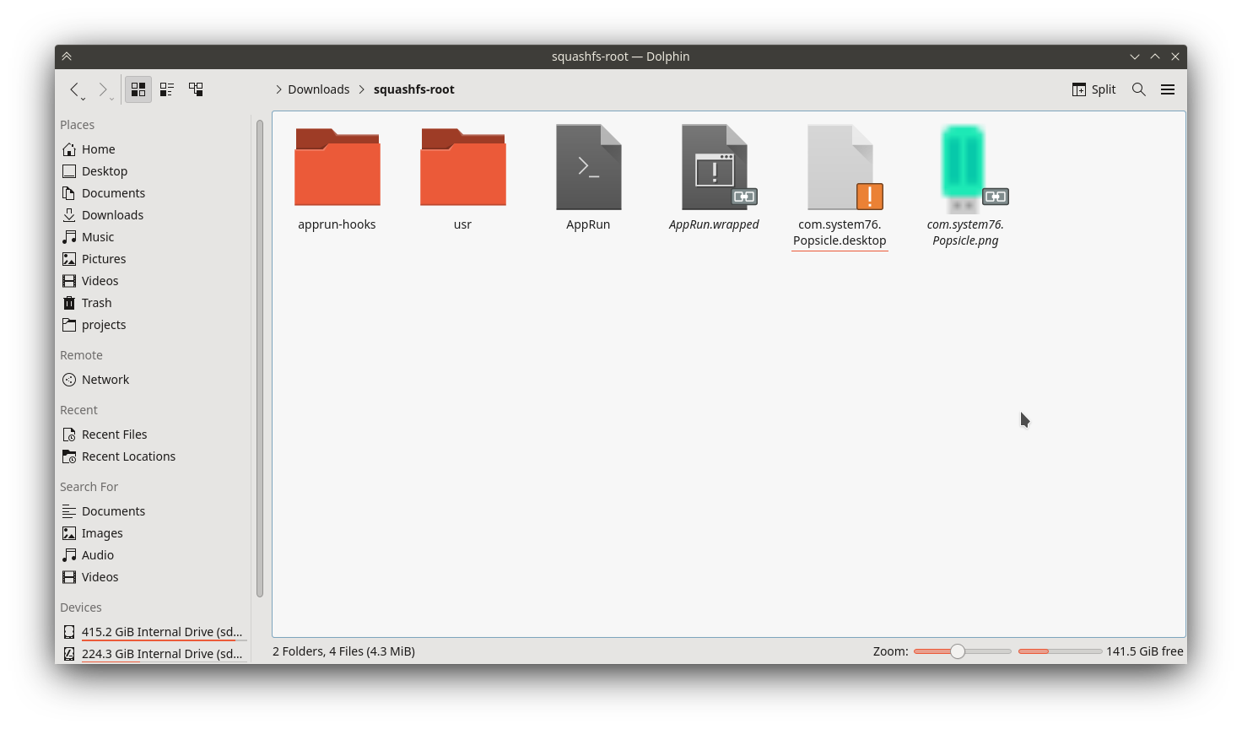Click the free space bar in status bar

1060,651
